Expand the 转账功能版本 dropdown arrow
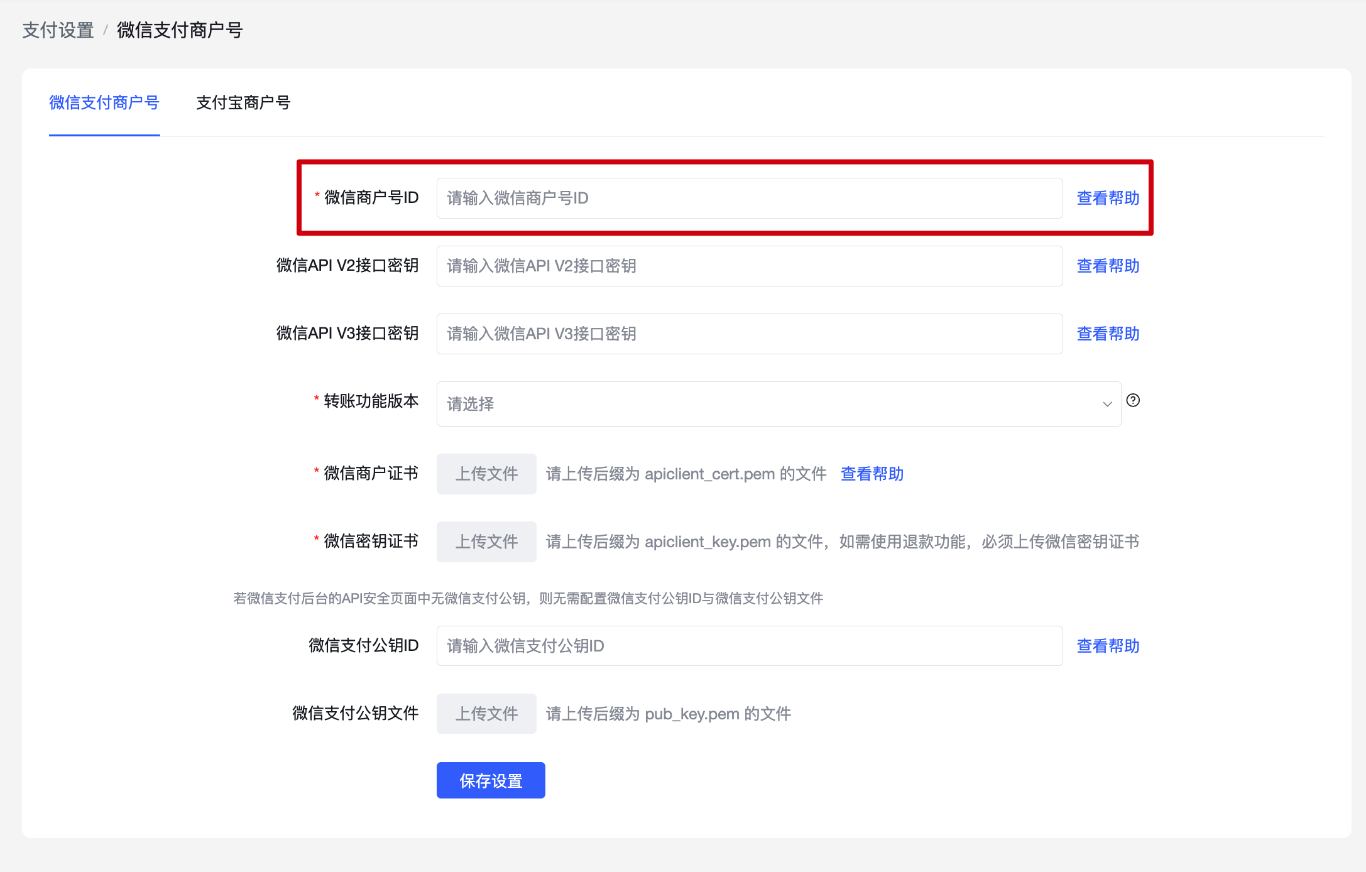 point(1107,404)
